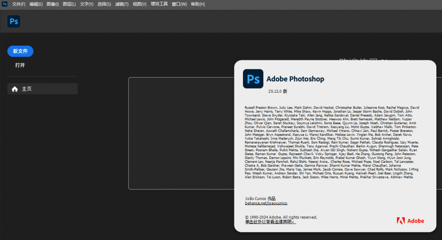Click the 打开 button
Screen dimensions: 442x240
pyautogui.click(x=20, y=65)
